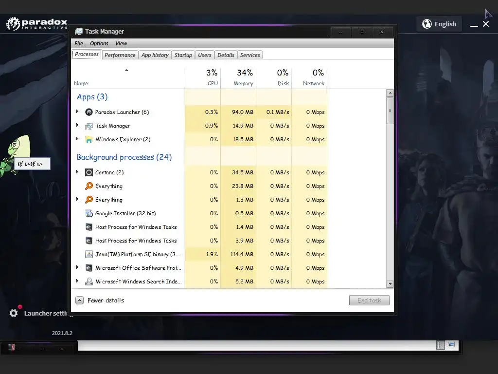Viewport: 498px width, 374px height.
Task: Switch to the Users tab
Action: click(x=205, y=55)
